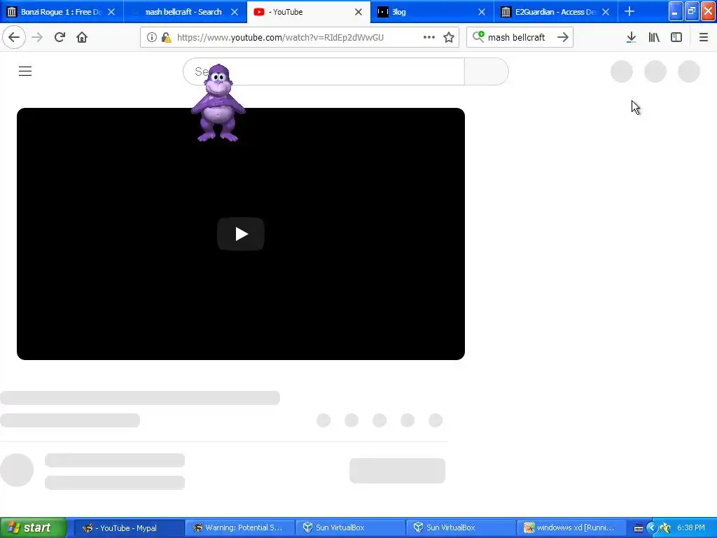Image resolution: width=717 pixels, height=538 pixels.
Task: Click the system tray keyboard icon
Action: [639, 528]
